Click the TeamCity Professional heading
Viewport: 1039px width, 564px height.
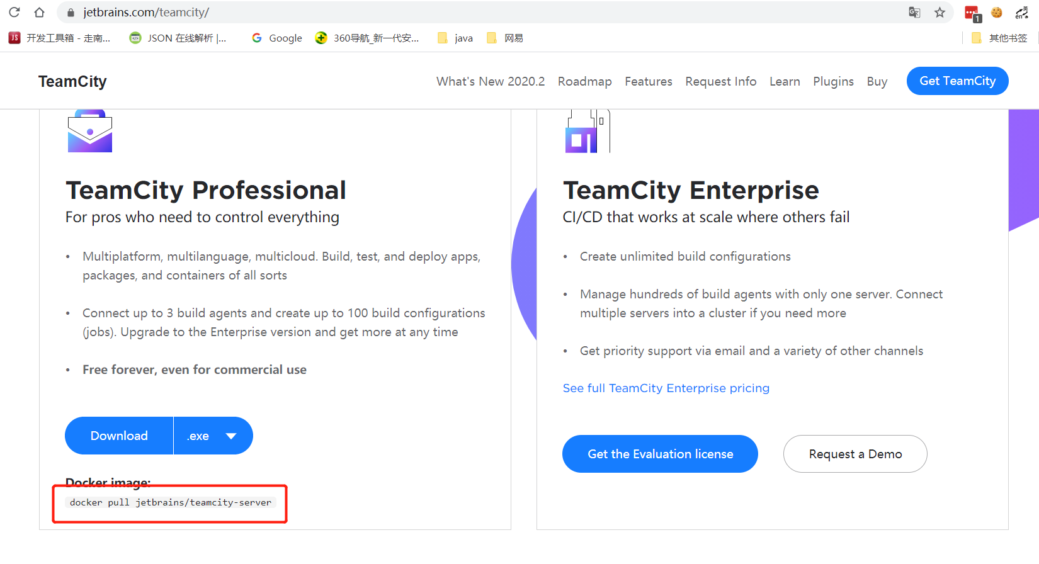click(x=206, y=190)
